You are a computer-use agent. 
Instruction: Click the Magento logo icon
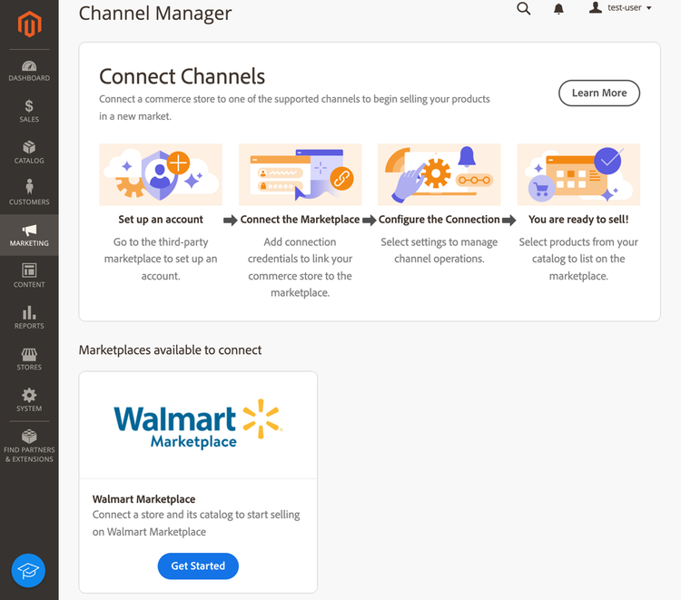(x=29, y=25)
